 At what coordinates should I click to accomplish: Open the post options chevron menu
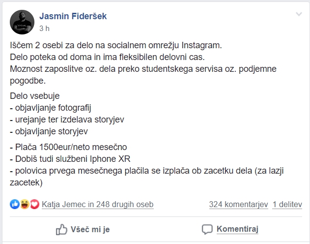tap(299, 14)
